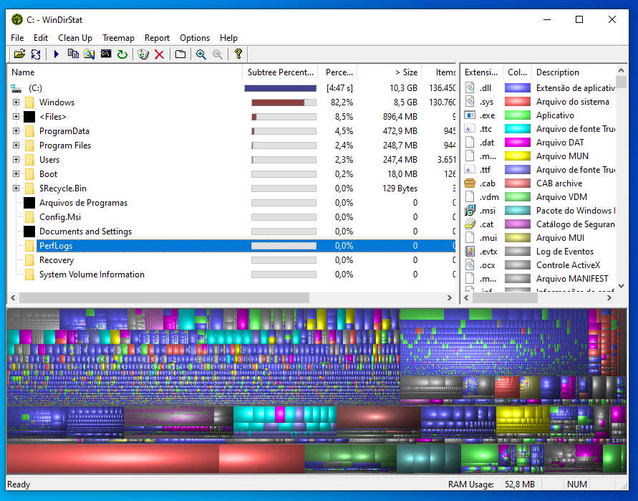The height and width of the screenshot is (501, 638).
Task: Expand the ProgramData folder node
Action: pyautogui.click(x=16, y=130)
